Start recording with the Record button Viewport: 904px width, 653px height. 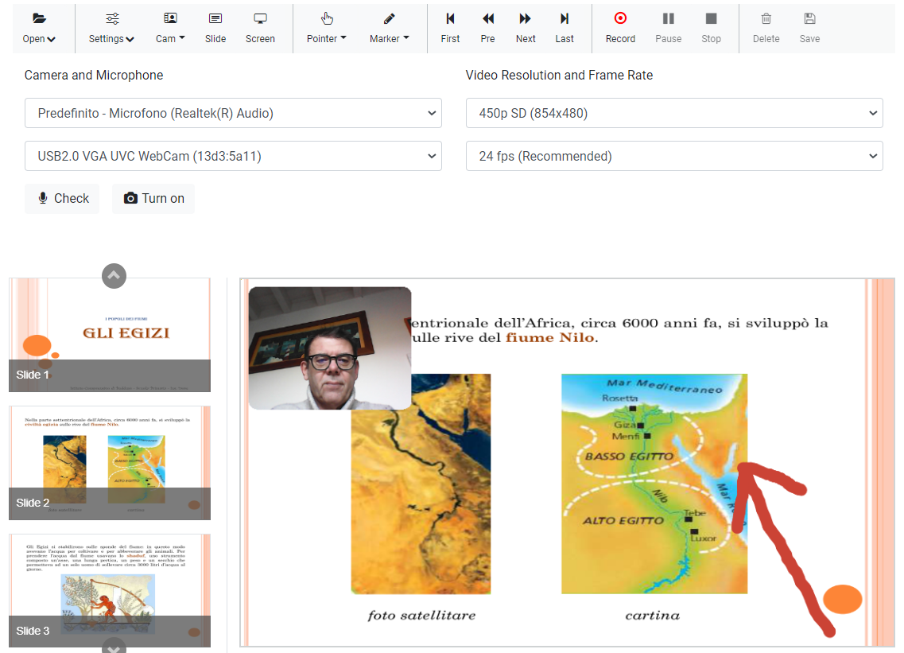pyautogui.click(x=620, y=29)
